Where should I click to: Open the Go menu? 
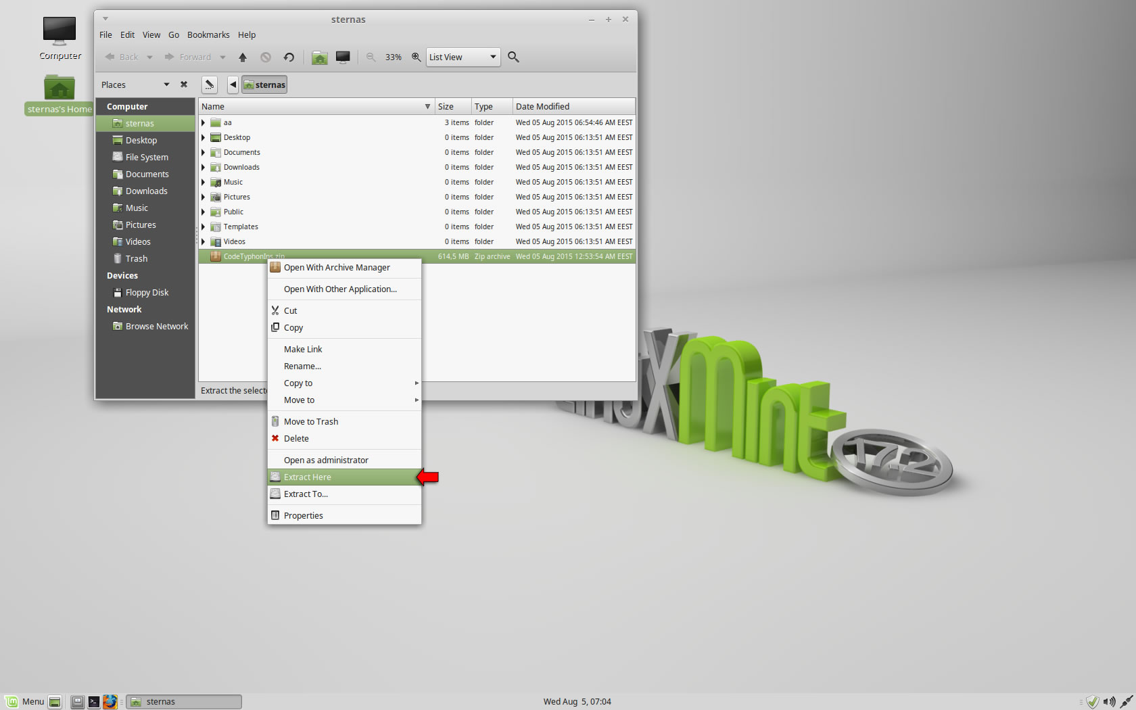coord(174,34)
